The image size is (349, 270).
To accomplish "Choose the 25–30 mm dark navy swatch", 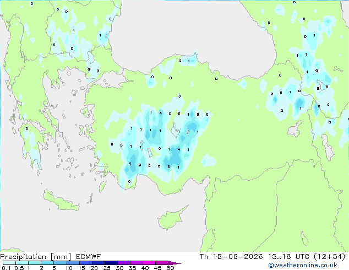I will (111, 263).
